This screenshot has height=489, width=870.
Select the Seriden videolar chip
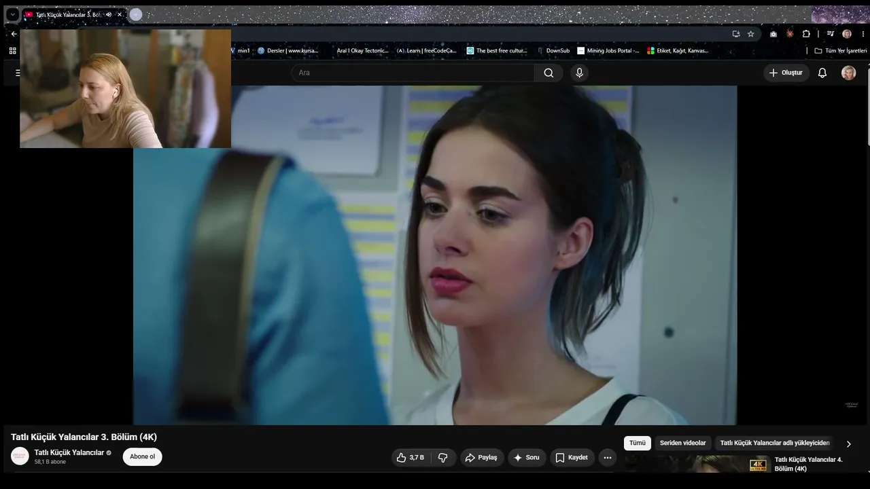[x=683, y=443]
